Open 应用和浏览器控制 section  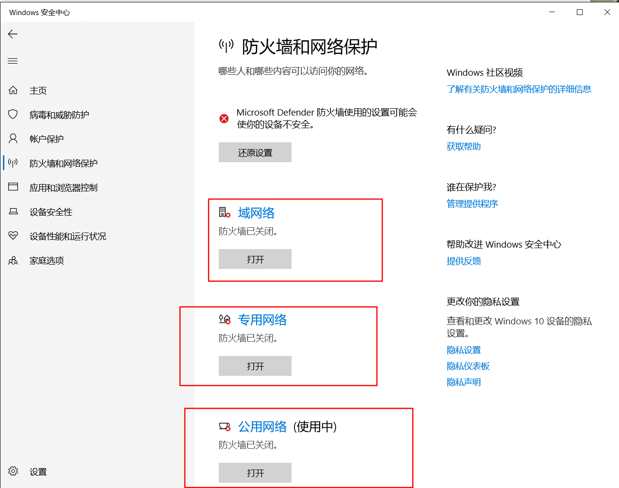64,187
